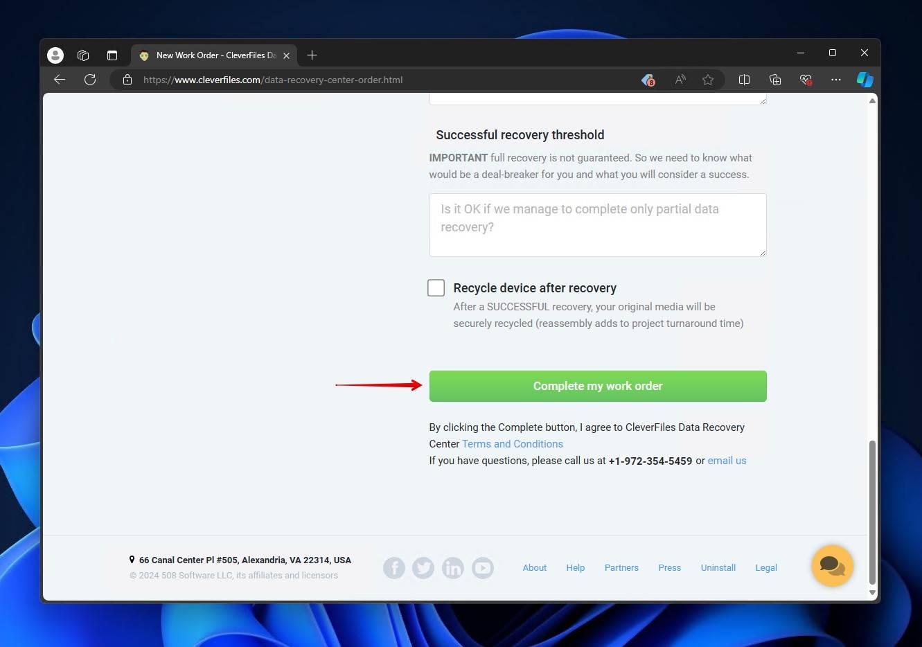Screen dimensions: 922x647
Task: Click the email us link
Action: pos(727,461)
